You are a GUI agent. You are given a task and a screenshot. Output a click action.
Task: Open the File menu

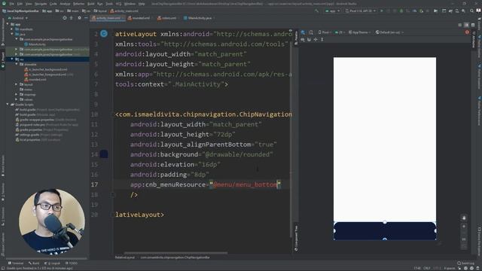coord(11,4)
